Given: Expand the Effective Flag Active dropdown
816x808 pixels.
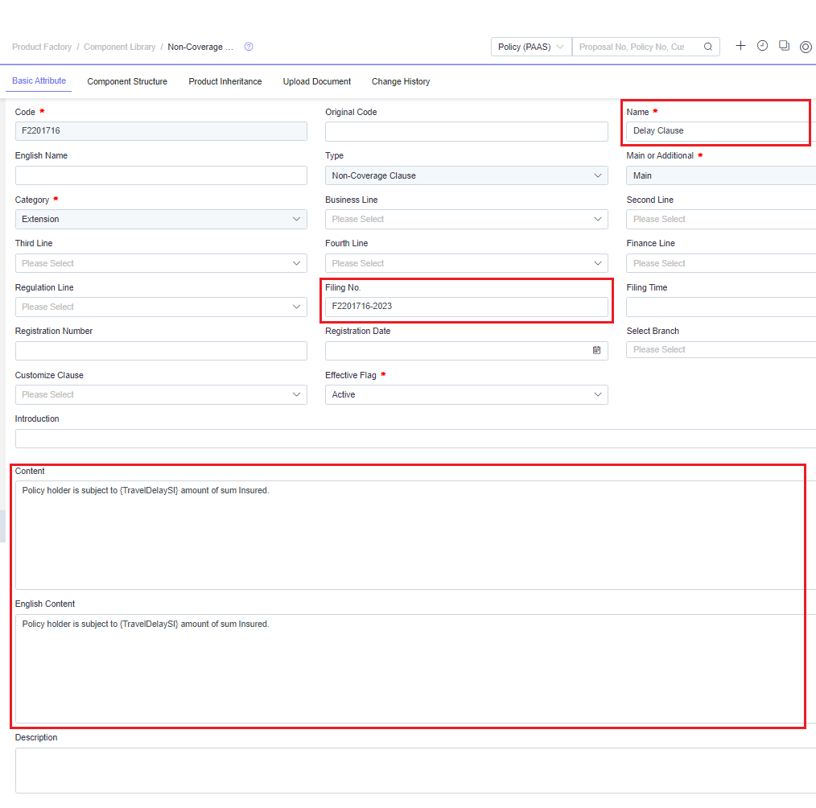Looking at the screenshot, I should pyautogui.click(x=466, y=395).
